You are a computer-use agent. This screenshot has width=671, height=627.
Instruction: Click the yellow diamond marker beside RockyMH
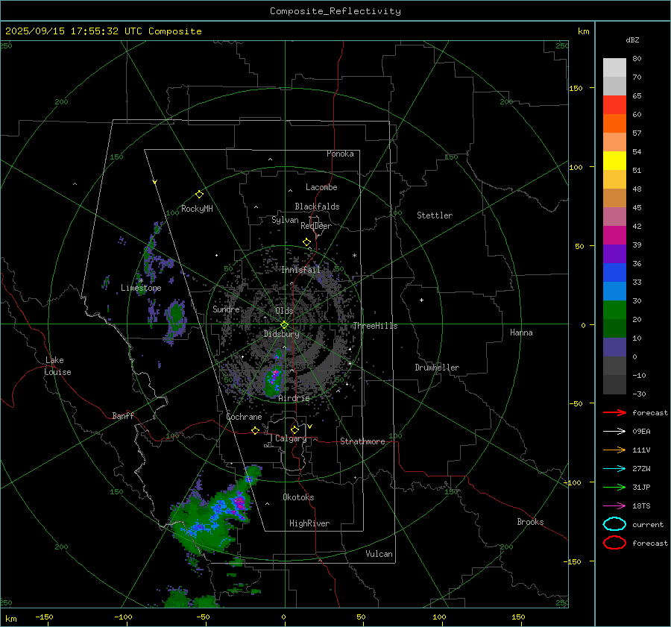[x=199, y=195]
